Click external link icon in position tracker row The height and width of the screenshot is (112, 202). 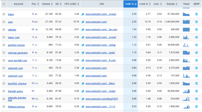pyautogui.click(x=83, y=45)
